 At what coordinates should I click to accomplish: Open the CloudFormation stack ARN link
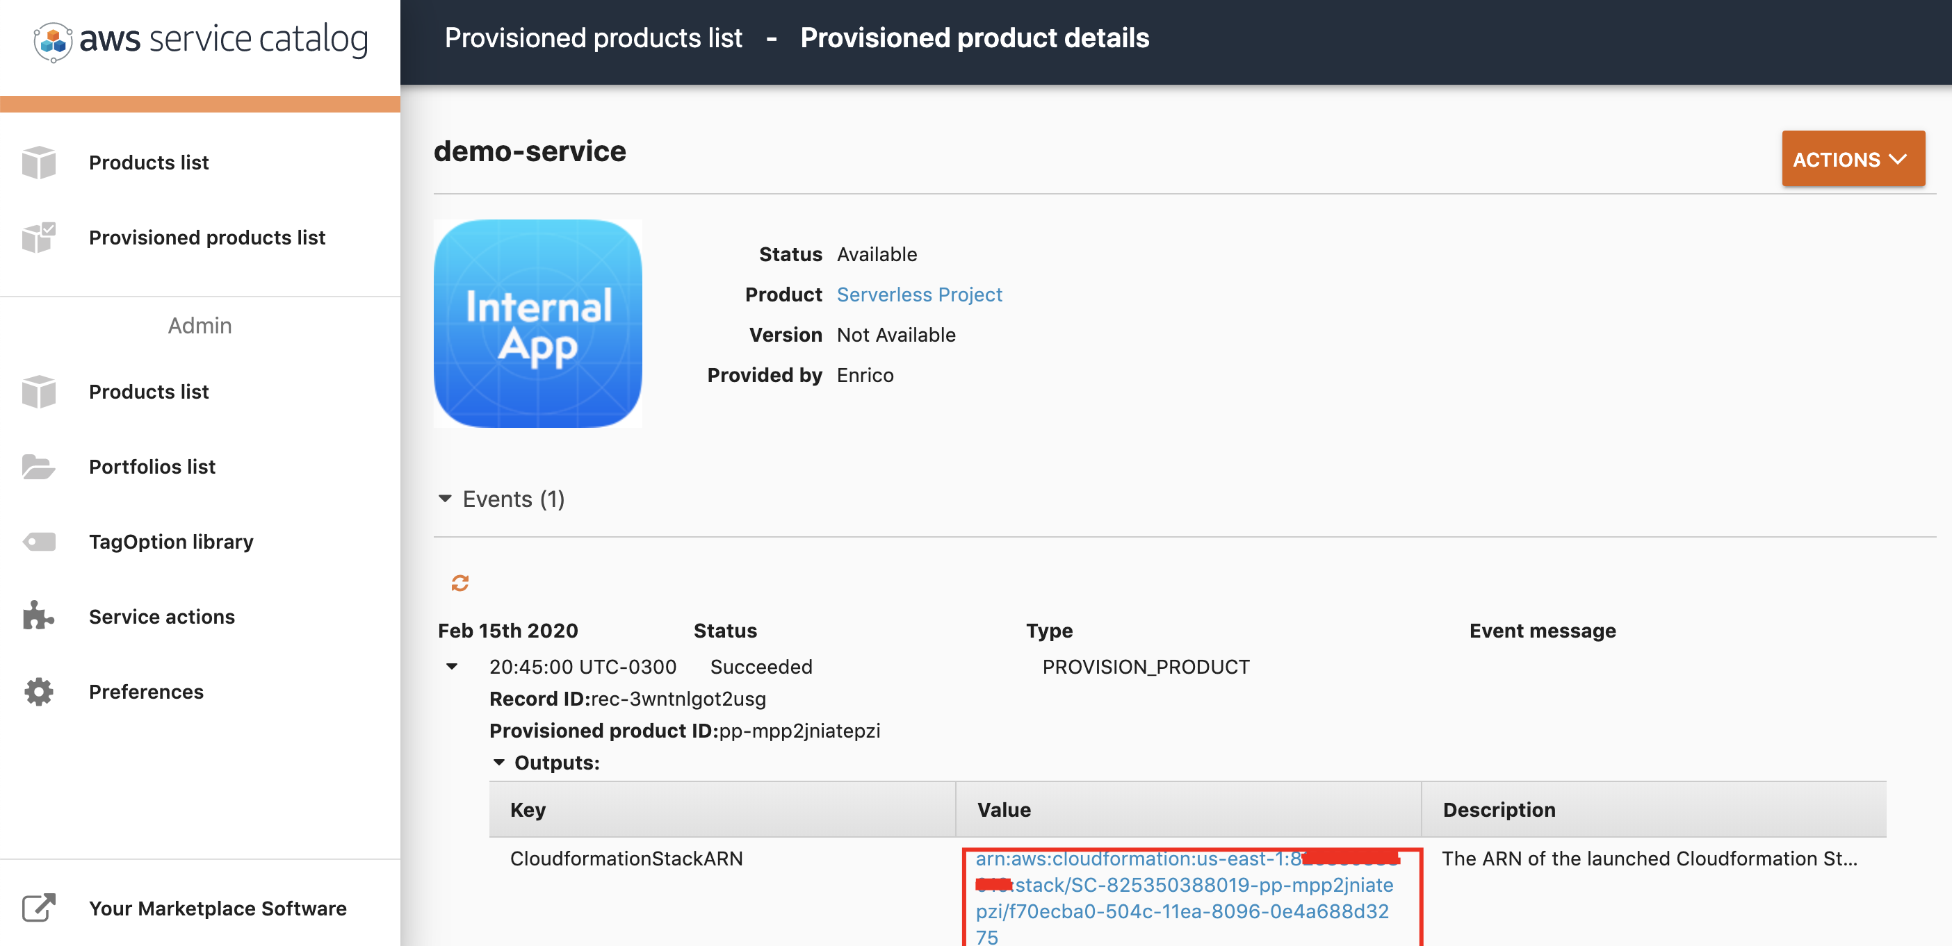pyautogui.click(x=1185, y=897)
